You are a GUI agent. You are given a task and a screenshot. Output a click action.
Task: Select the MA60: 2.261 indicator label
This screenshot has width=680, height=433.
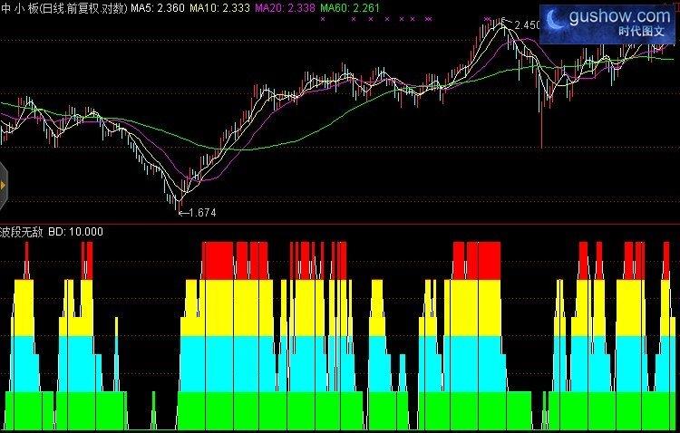coord(350,8)
